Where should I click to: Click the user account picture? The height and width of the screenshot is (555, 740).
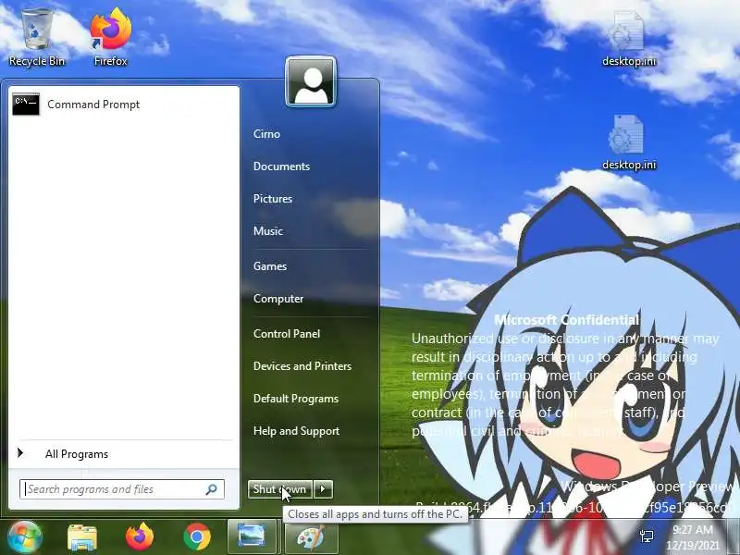pyautogui.click(x=311, y=81)
